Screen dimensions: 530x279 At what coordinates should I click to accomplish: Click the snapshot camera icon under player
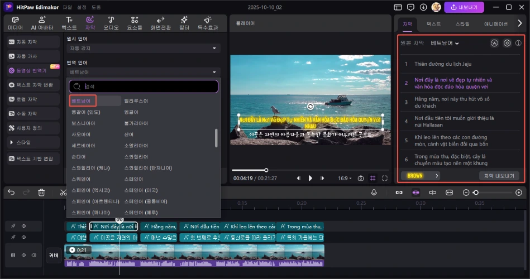360,178
